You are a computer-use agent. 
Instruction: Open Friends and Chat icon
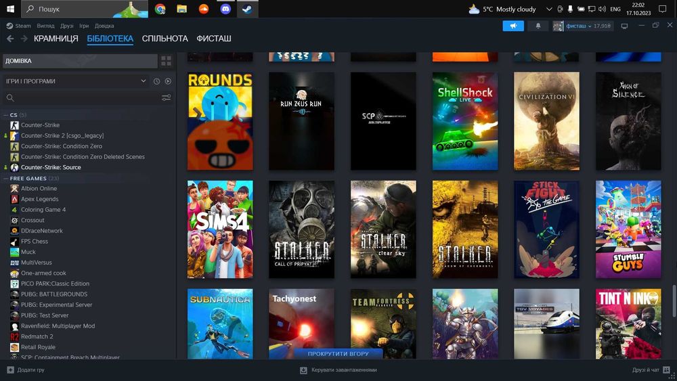pyautogui.click(x=666, y=369)
